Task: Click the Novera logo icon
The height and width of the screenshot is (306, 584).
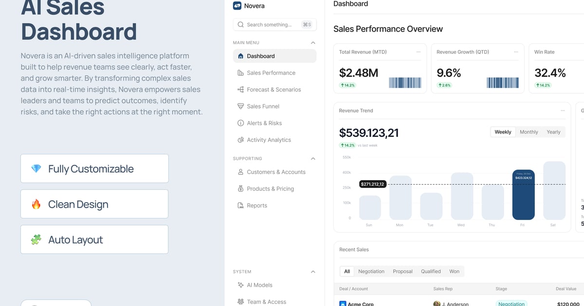Action: coord(237,6)
